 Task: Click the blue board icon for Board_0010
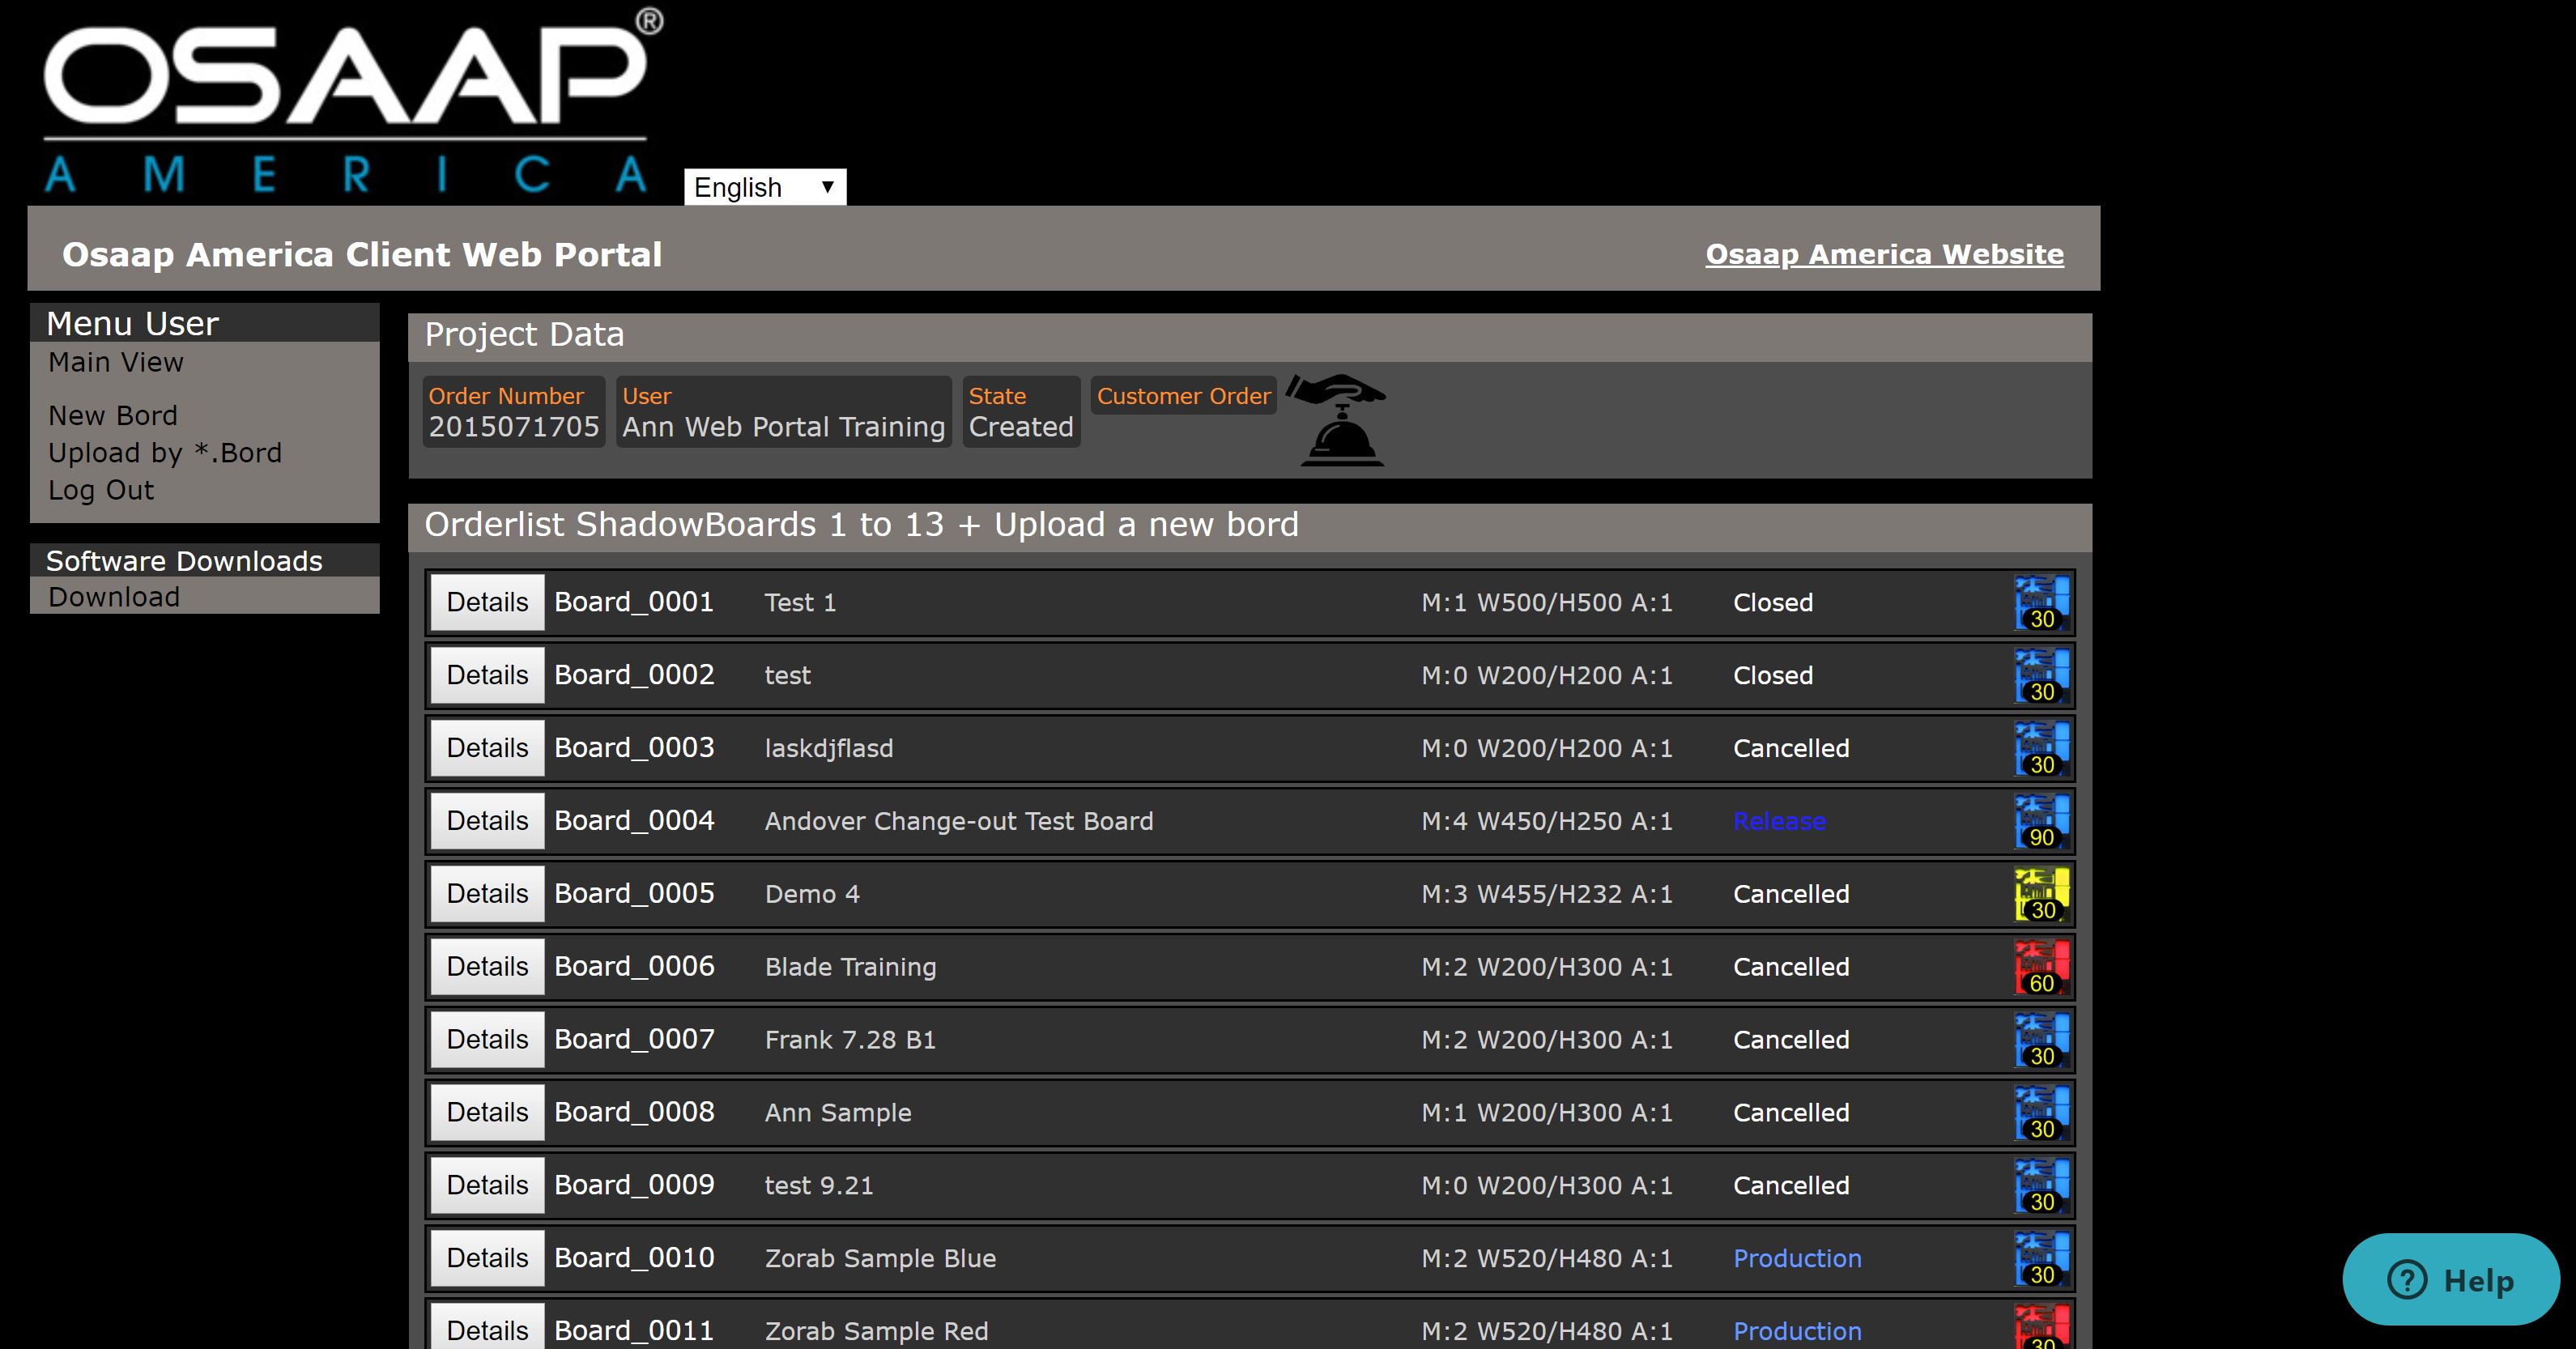click(x=2041, y=1259)
